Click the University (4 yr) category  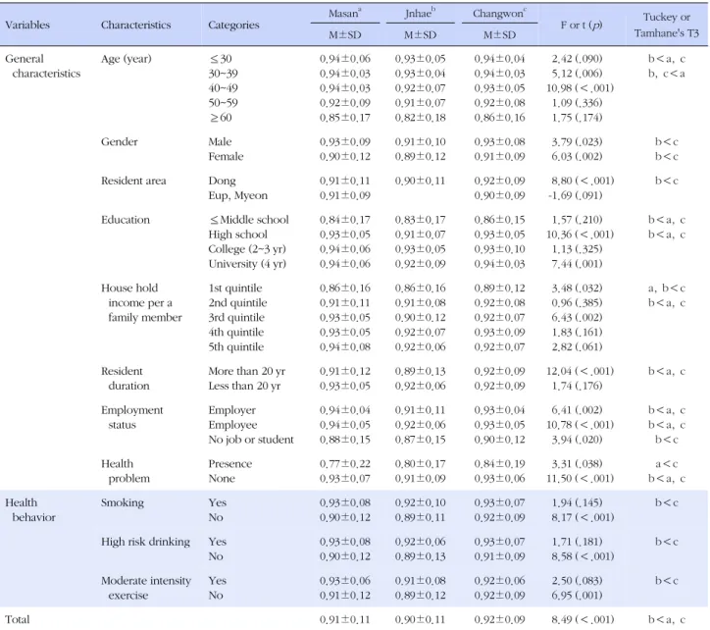point(247,264)
